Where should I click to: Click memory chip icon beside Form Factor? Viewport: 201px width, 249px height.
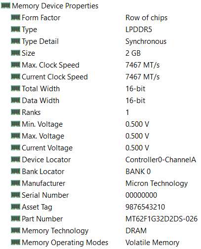(15, 17)
